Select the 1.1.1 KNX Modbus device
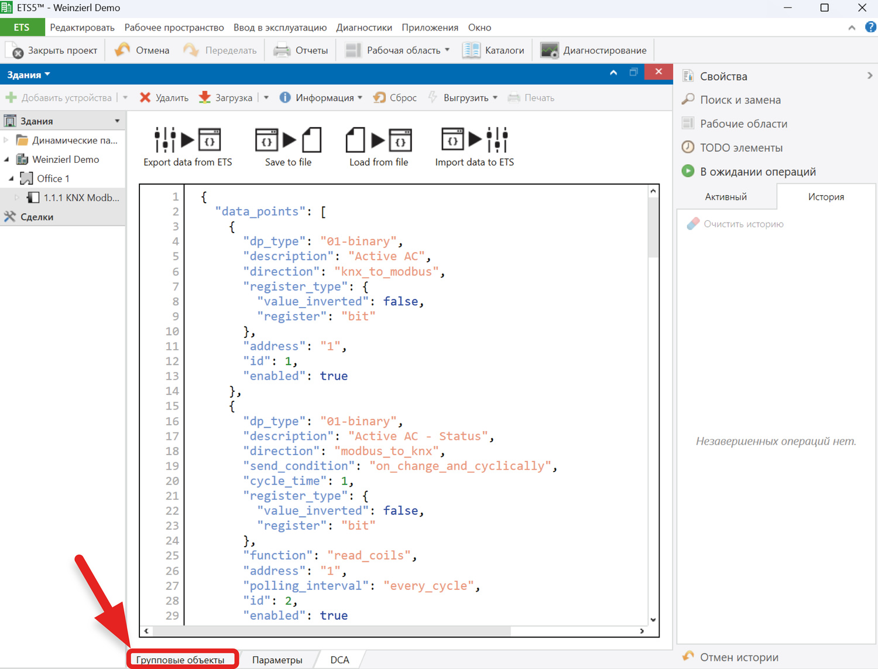 pyautogui.click(x=81, y=198)
